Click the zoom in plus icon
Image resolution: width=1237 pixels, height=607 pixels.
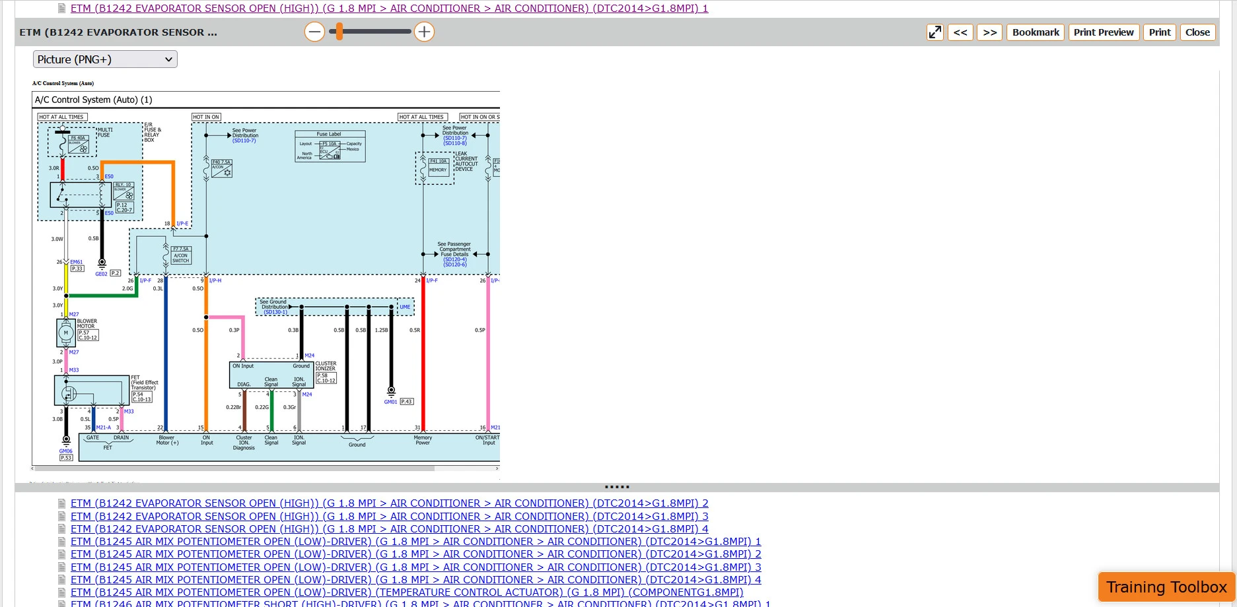click(424, 32)
